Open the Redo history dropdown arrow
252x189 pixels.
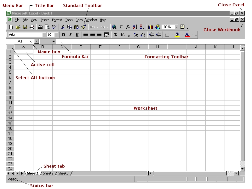point(107,27)
